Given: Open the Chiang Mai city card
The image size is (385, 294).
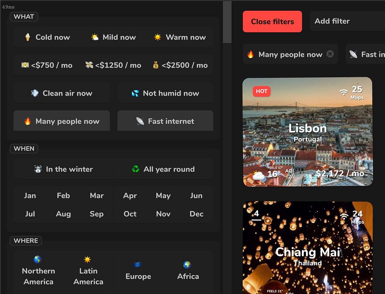Looking at the screenshot, I should point(307,248).
